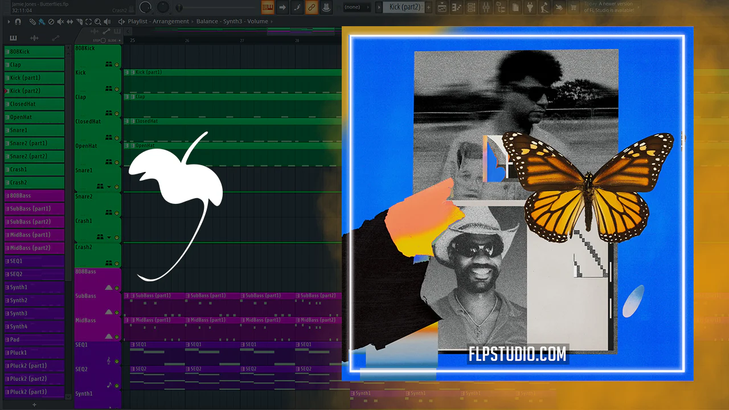Viewport: 729px width, 410px height.
Task: Open the Piano roll view icon
Action: click(457, 7)
